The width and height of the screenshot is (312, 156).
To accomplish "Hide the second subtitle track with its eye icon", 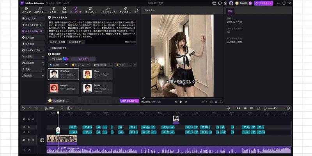I will pyautogui.click(x=28, y=132).
